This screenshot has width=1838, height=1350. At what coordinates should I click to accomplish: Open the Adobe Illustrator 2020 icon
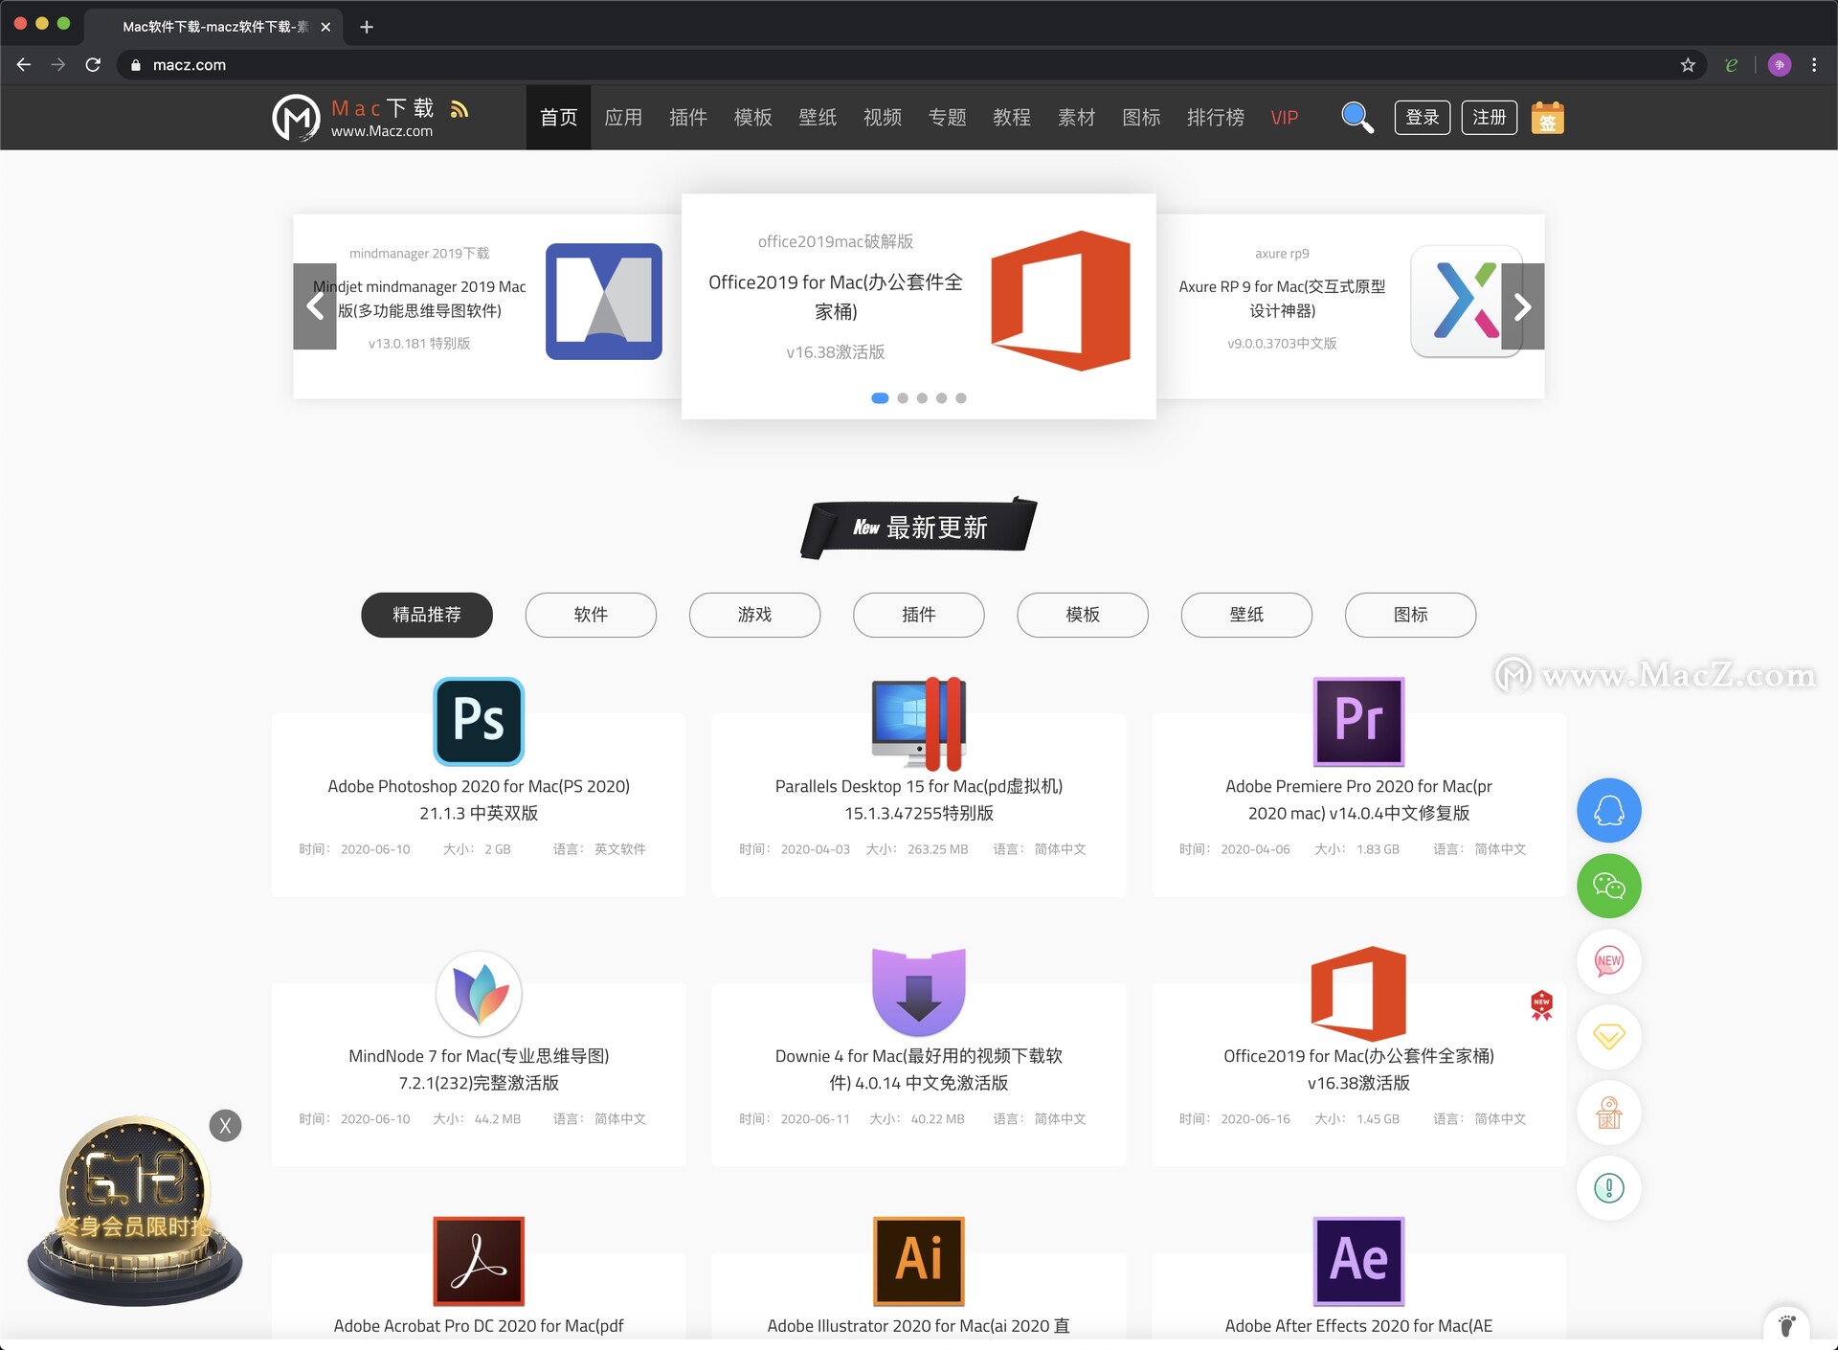point(919,1261)
